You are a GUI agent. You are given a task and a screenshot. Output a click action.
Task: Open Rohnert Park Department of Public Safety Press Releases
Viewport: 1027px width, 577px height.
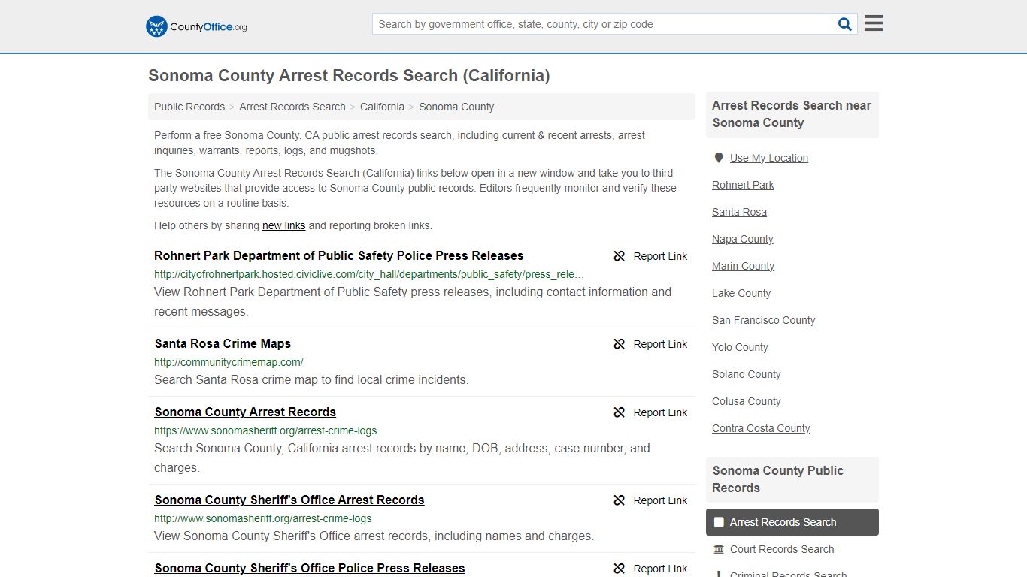[339, 255]
